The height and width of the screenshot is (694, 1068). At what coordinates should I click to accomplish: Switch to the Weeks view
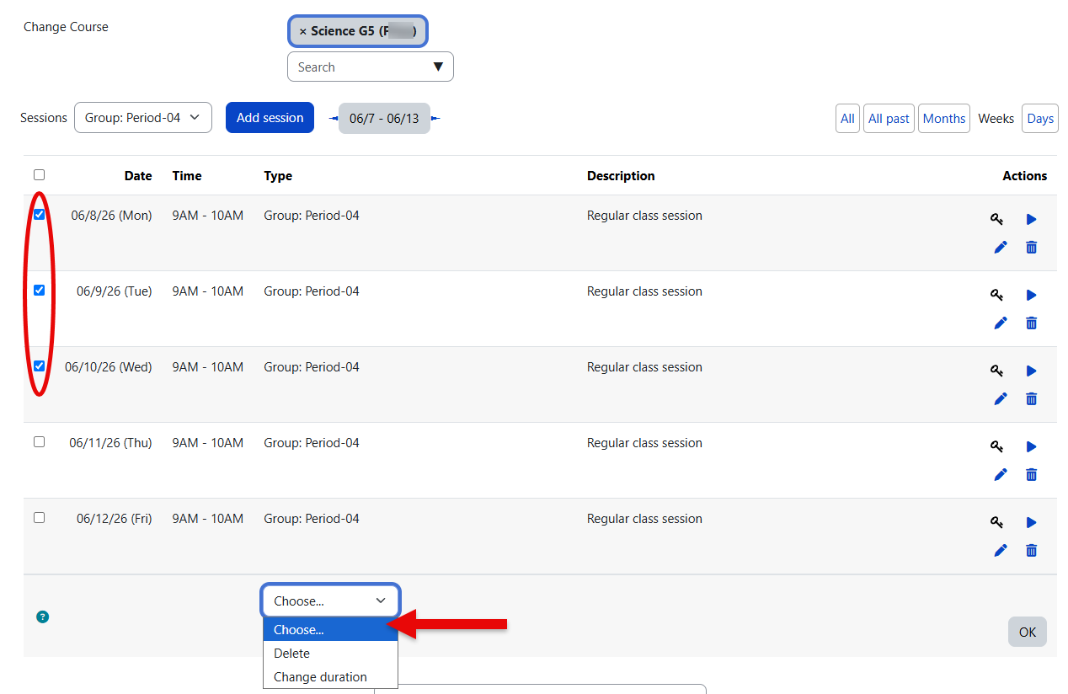tap(996, 119)
